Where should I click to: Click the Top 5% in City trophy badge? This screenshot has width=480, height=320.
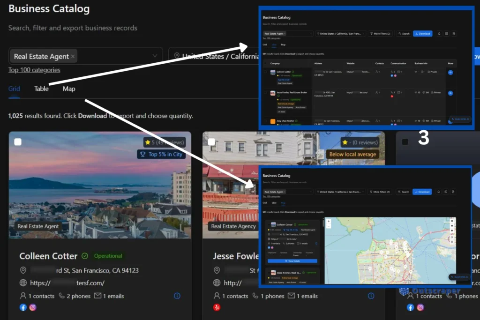161,154
